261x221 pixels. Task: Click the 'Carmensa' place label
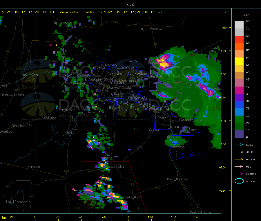pos(177,147)
